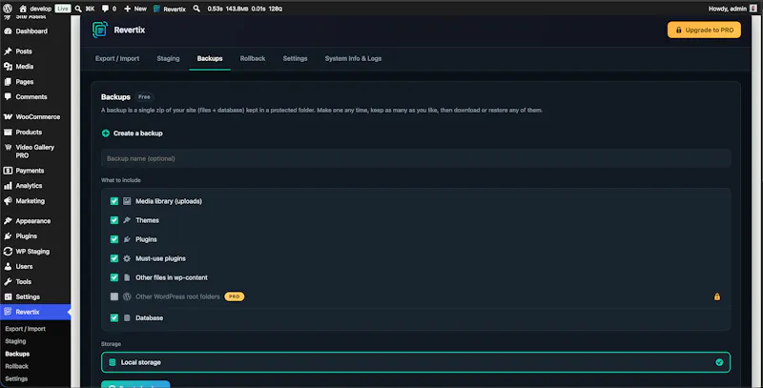The image size is (763, 388).
Task: Click the green Create a backup plus icon
Action: 106,133
